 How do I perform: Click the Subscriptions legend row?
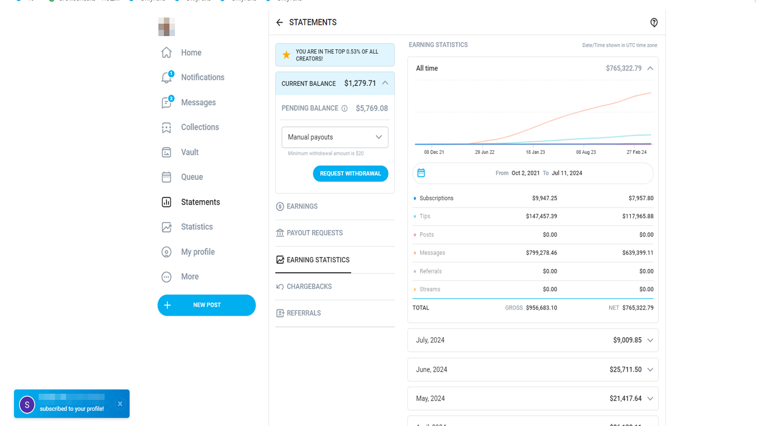tap(533, 198)
